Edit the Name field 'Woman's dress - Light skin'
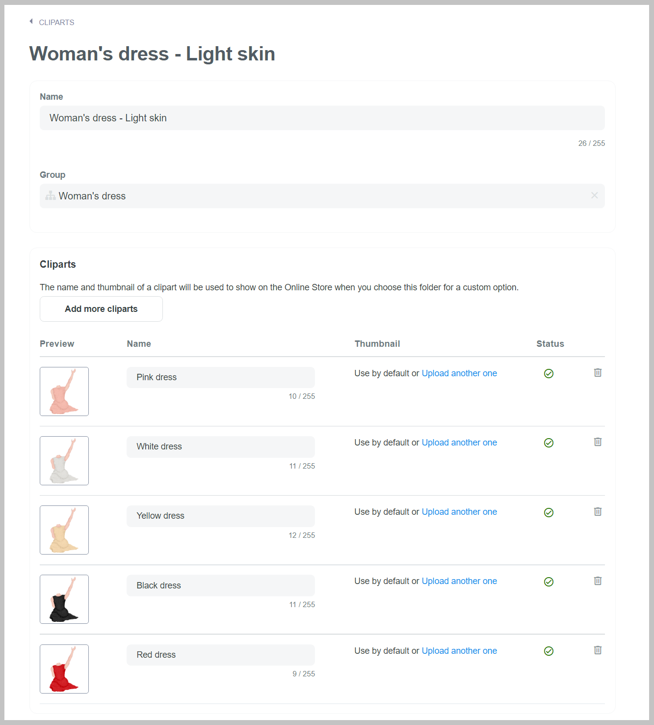 322,118
